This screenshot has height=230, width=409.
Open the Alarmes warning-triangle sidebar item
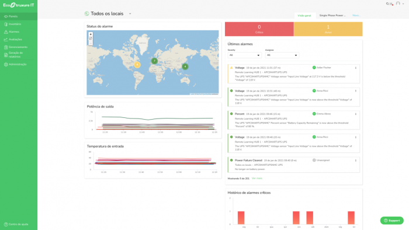point(6,32)
